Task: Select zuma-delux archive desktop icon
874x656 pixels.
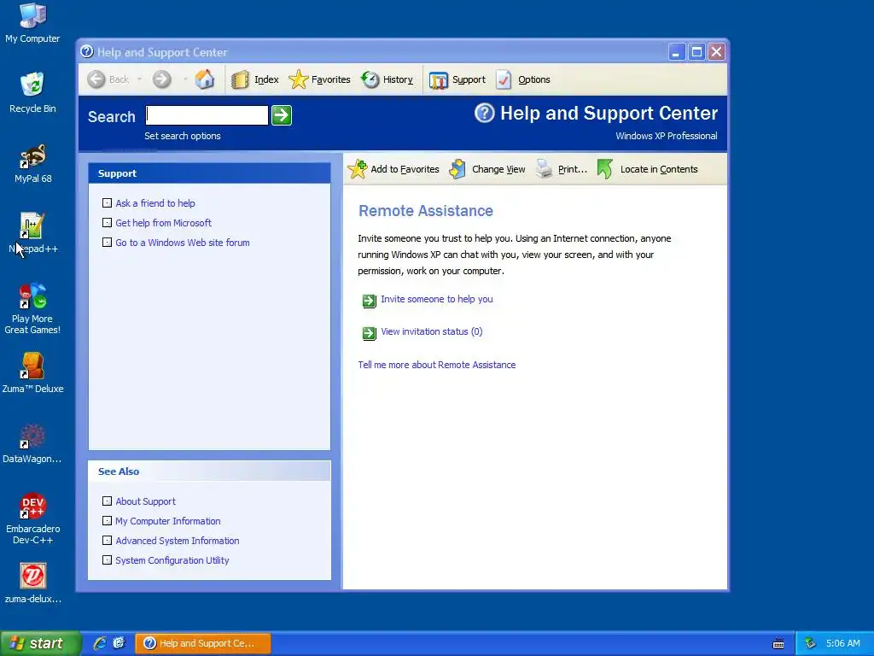Action: pyautogui.click(x=33, y=583)
